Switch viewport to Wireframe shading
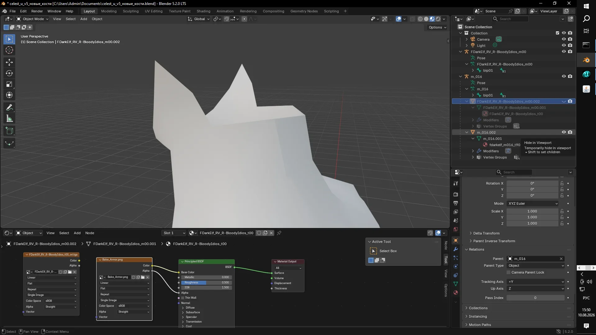596x335 pixels. 420,19
